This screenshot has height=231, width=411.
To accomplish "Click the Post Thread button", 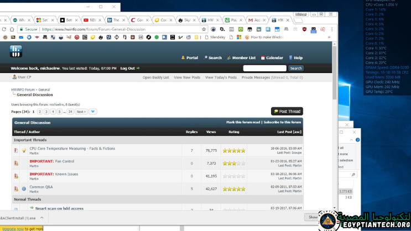I will (287, 111).
